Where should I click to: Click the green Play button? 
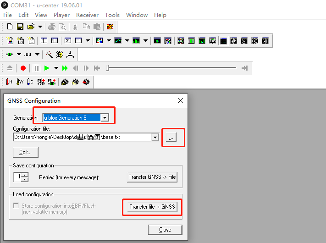click(x=47, y=68)
